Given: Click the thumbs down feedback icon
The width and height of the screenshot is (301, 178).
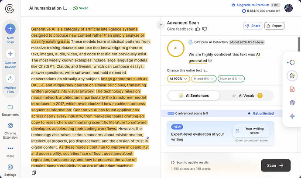Looking at the screenshot, I should click(x=205, y=29).
